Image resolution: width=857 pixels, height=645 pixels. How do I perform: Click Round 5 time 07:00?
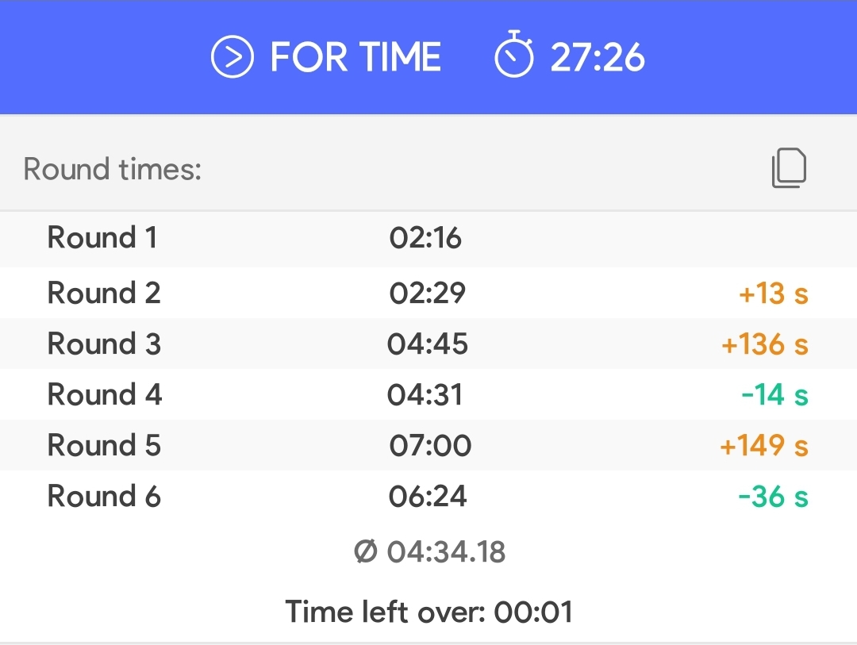(430, 446)
